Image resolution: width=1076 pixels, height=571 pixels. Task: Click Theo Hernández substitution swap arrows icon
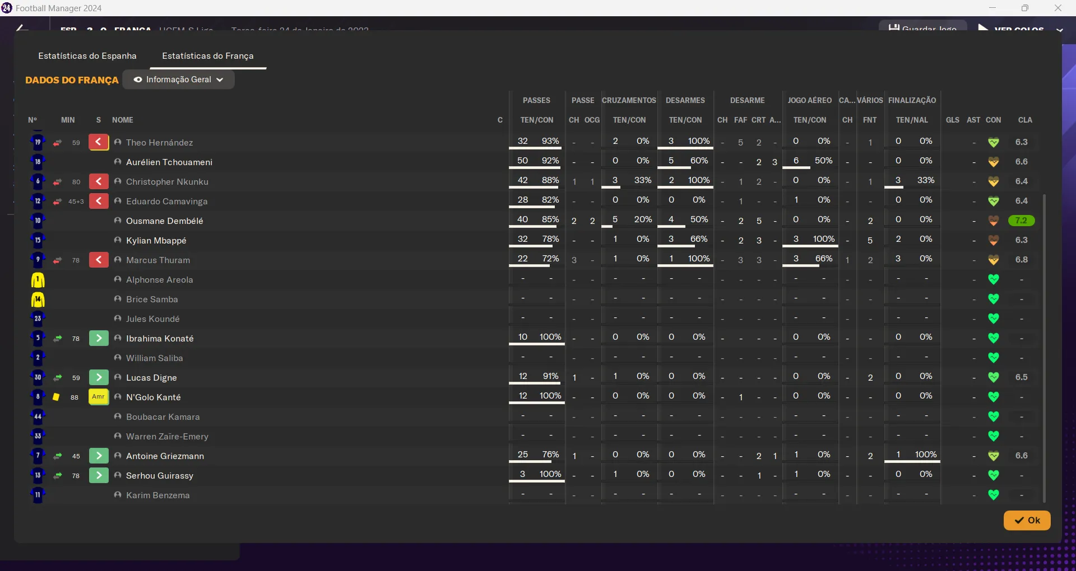coord(57,143)
